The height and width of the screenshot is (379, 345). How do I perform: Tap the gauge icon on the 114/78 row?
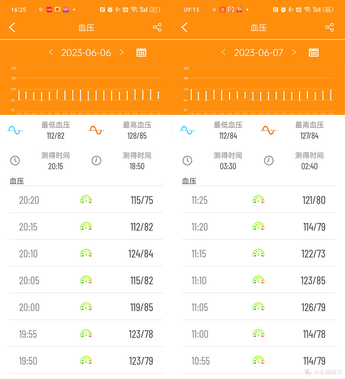[258, 334]
